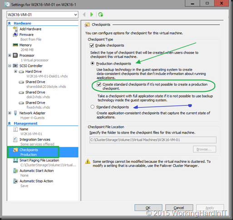The height and width of the screenshot is (220, 233).
Task: Select the Production checkpoints radio button
Action: [x=92, y=63]
